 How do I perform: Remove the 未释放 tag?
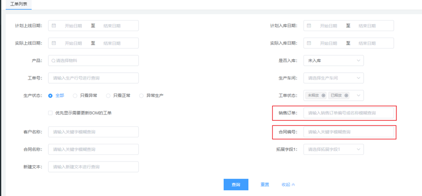(323, 95)
